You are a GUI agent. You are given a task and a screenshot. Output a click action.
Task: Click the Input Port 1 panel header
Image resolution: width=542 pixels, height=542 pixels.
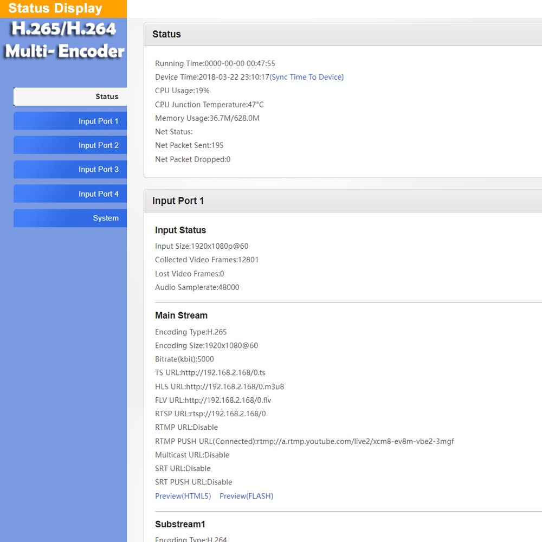pos(343,201)
